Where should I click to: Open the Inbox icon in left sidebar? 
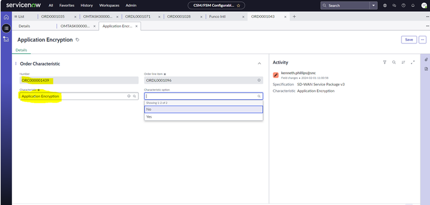[x=6, y=39]
